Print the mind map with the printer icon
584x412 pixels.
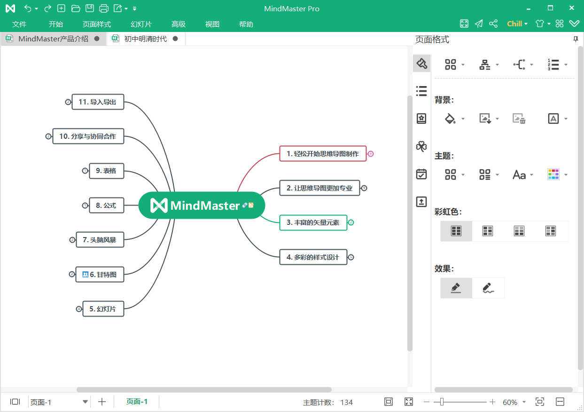(104, 8)
